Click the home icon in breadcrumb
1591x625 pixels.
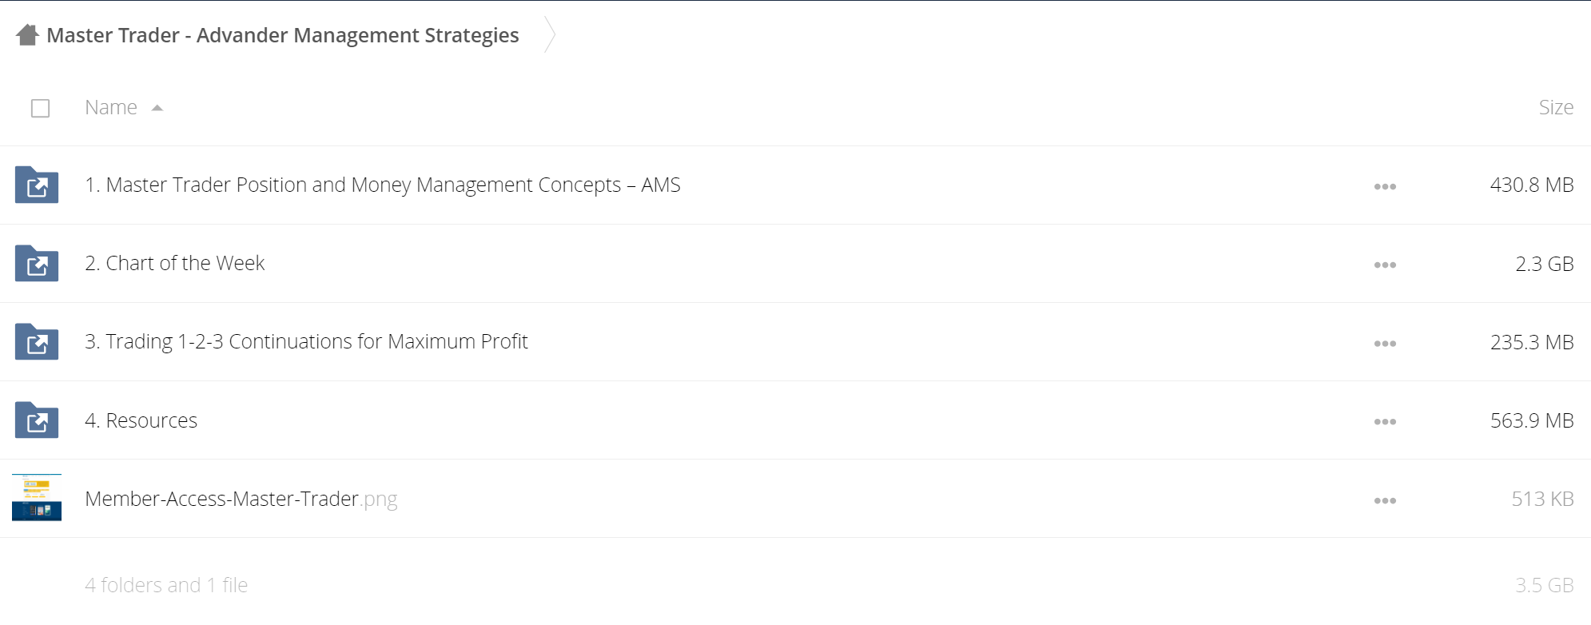pyautogui.click(x=27, y=35)
